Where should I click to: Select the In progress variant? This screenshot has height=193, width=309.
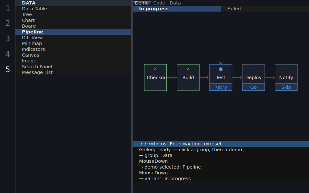coord(177,9)
